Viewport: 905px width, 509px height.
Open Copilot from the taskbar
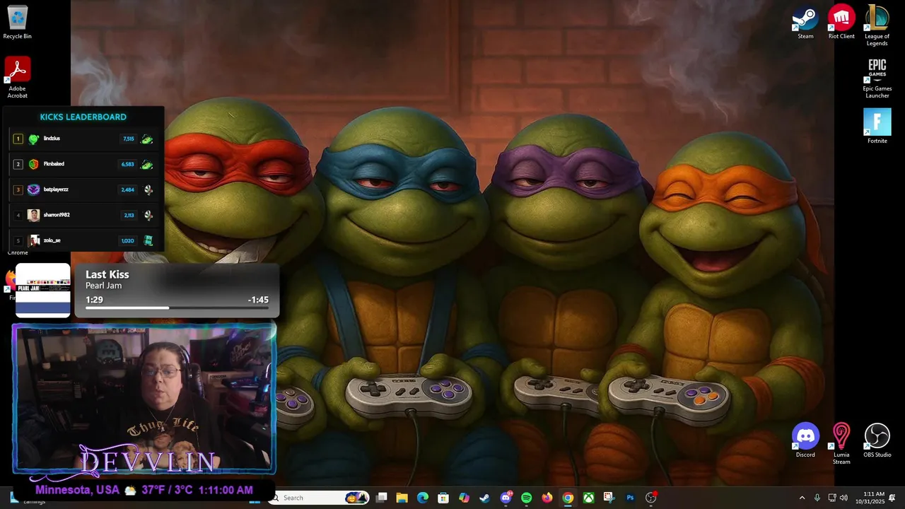coord(464,498)
